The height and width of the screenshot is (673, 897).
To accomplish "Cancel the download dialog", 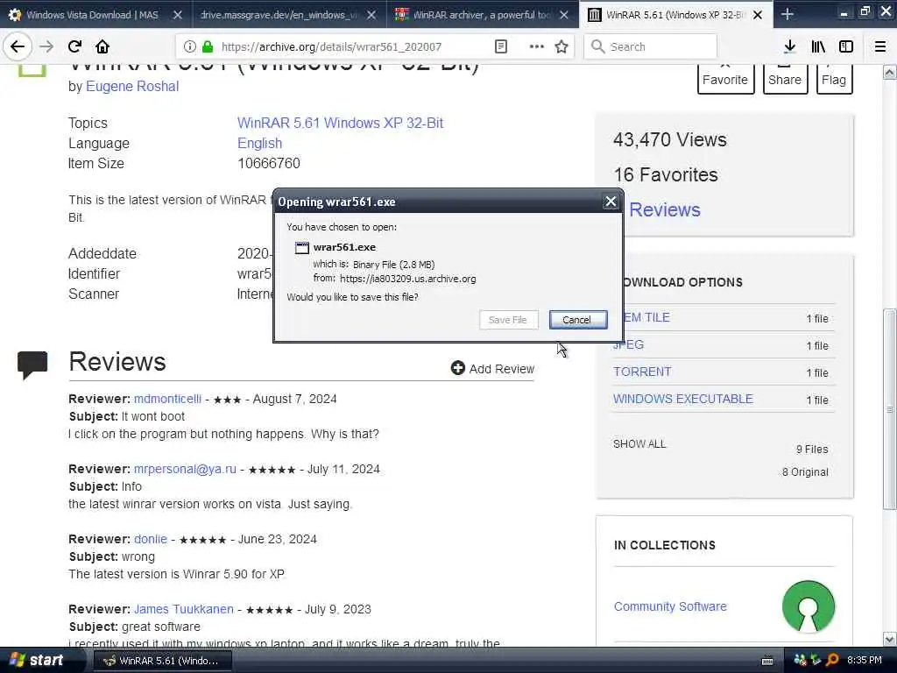I will point(578,320).
